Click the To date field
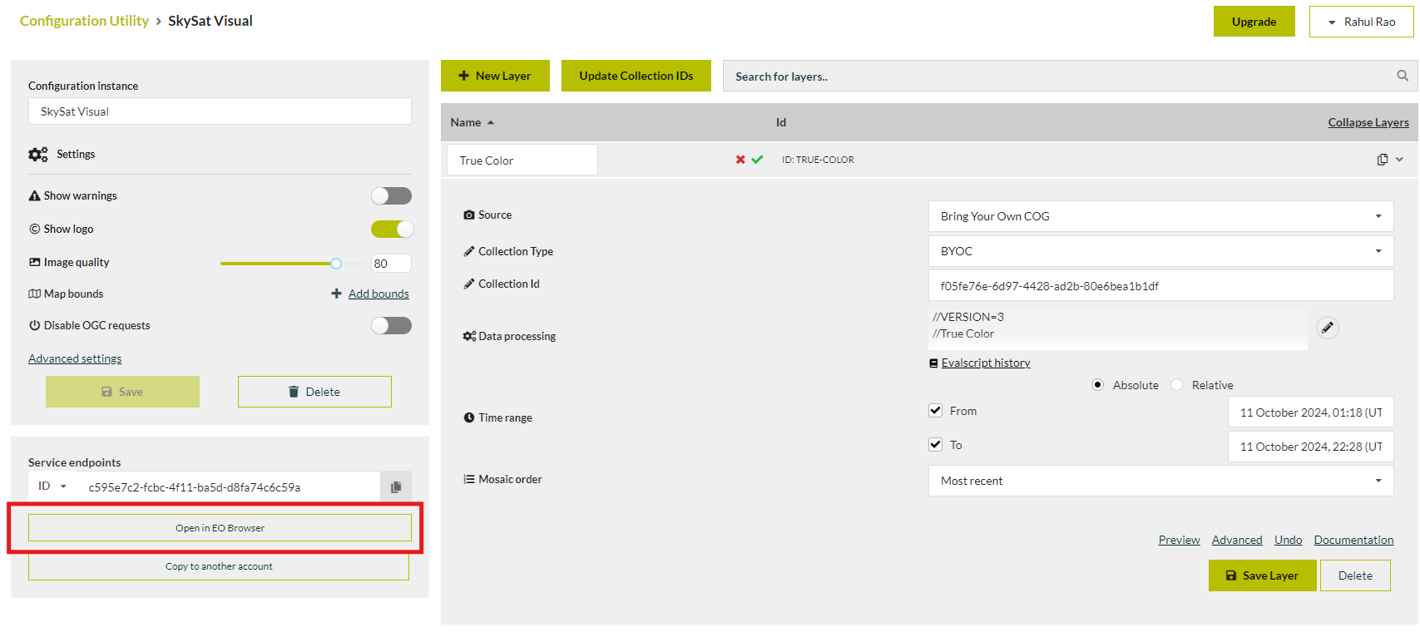 (x=1310, y=447)
